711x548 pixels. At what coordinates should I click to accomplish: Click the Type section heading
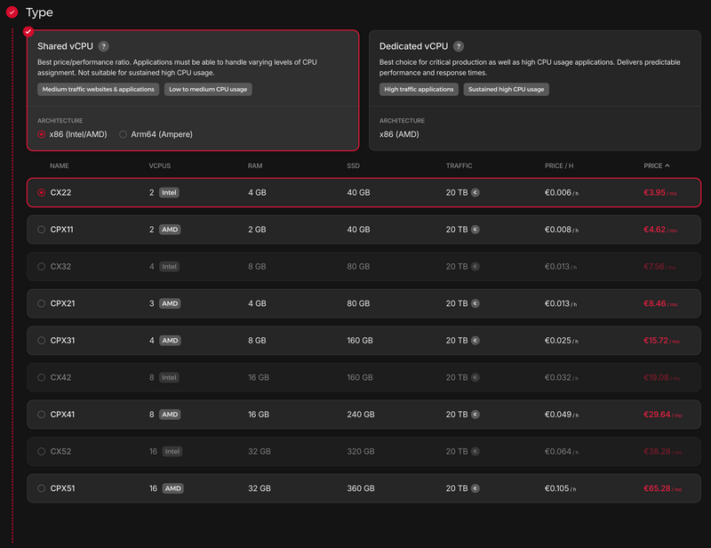pos(39,12)
